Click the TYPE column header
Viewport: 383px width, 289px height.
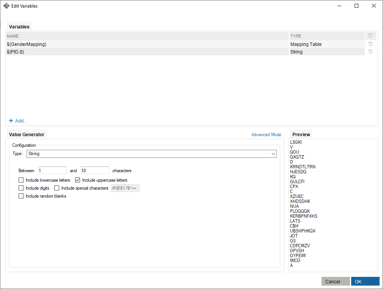pyautogui.click(x=327, y=36)
